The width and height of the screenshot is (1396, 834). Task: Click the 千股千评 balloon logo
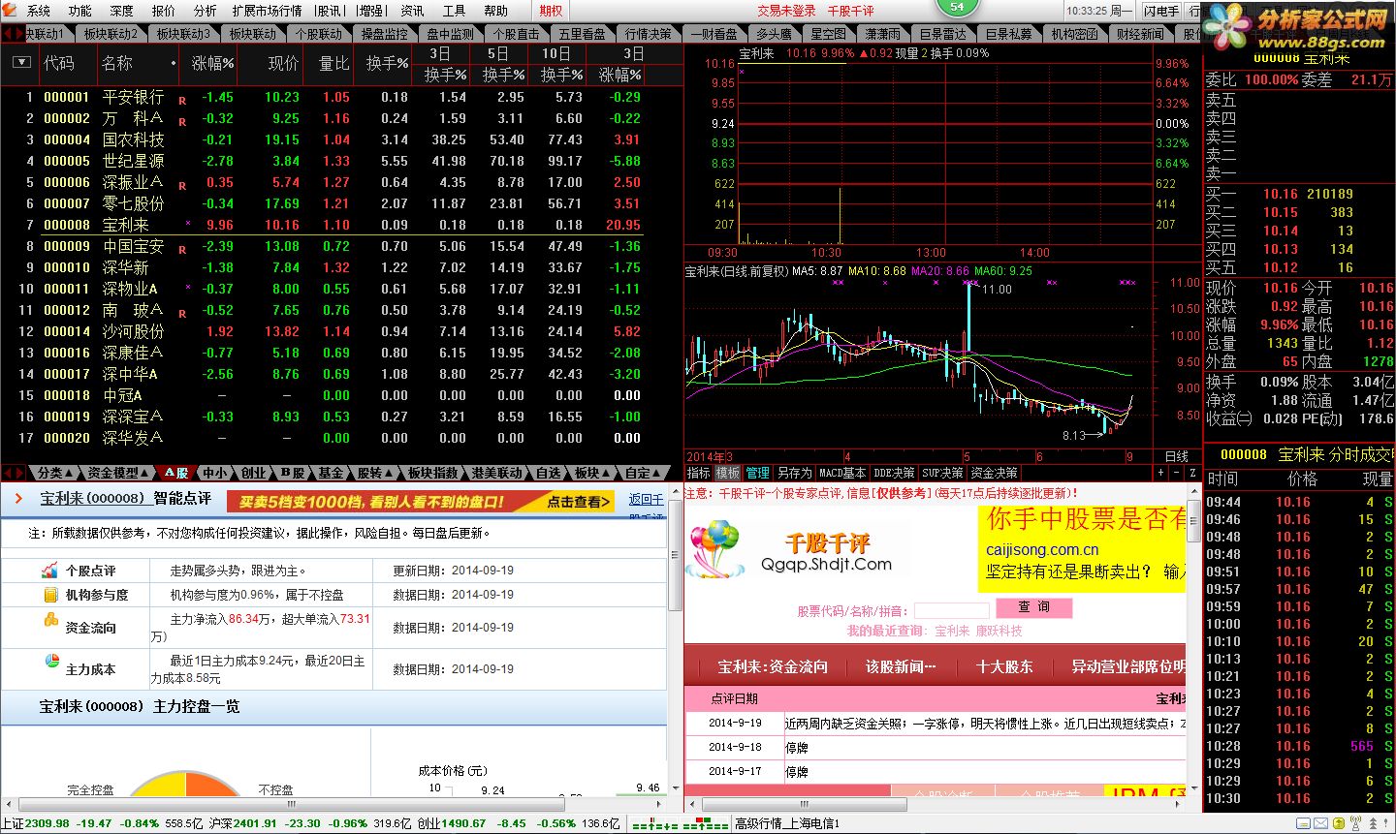715,550
